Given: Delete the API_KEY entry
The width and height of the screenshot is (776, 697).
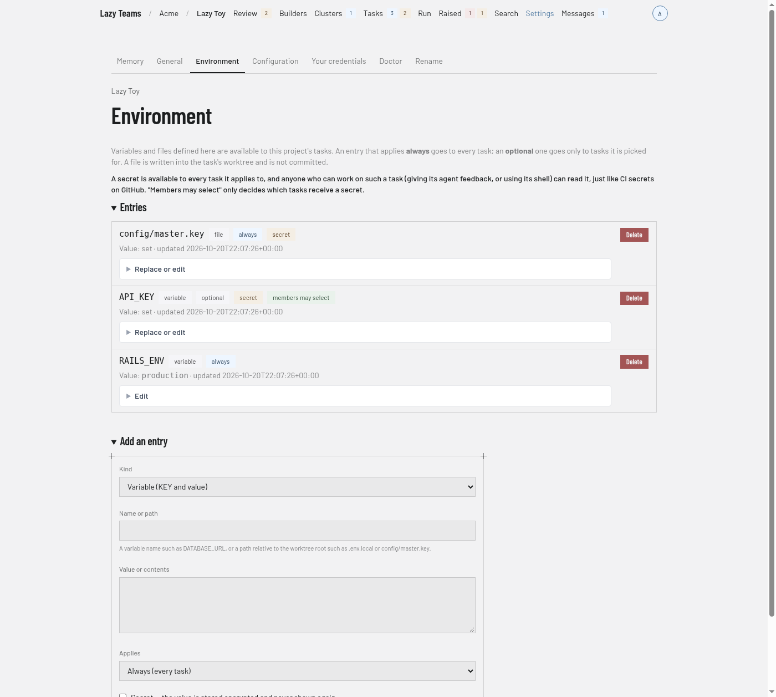Looking at the screenshot, I should [634, 298].
